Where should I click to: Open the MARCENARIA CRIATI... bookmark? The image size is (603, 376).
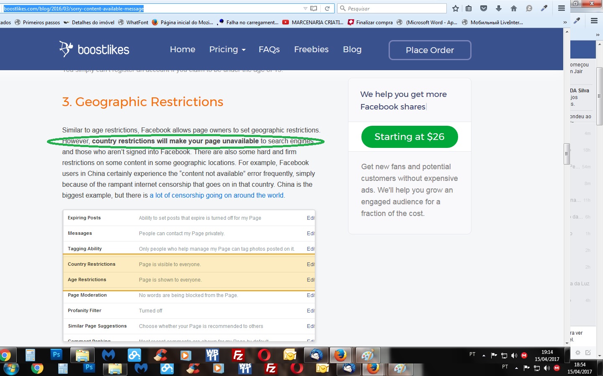coord(313,23)
